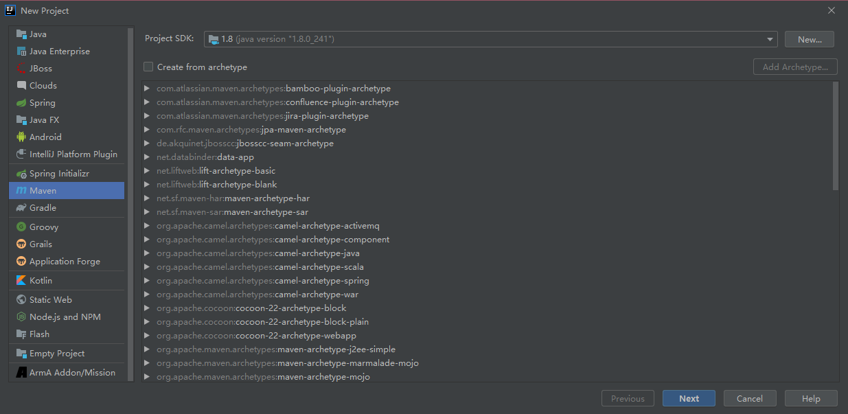Expand the bamboo-plugin-archetype tree node

(x=147, y=89)
